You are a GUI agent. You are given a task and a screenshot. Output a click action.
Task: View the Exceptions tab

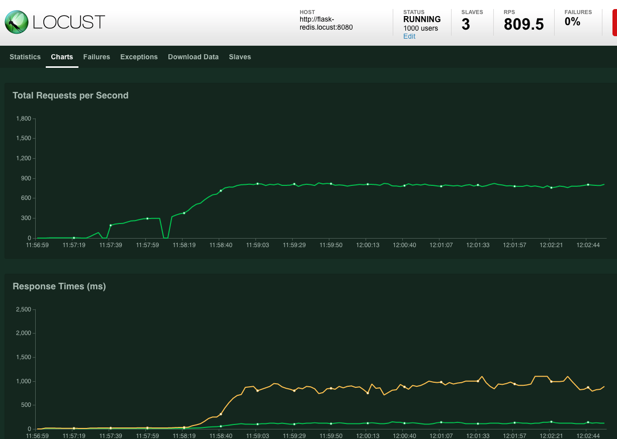click(139, 57)
